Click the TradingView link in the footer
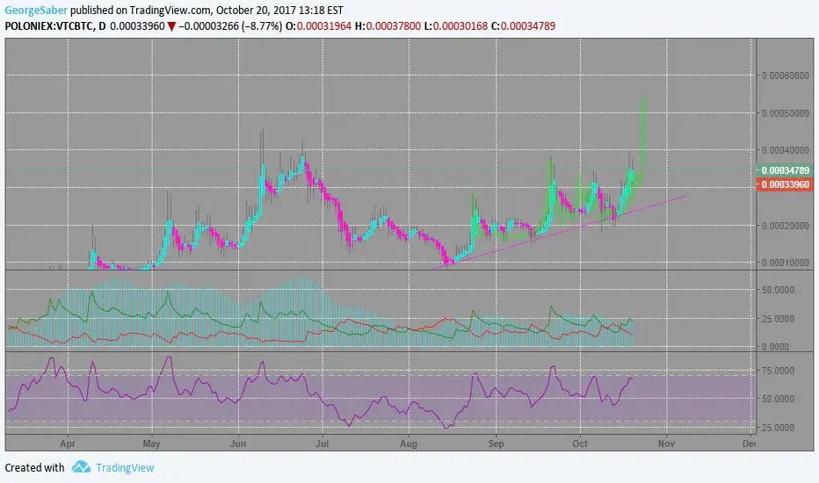 click(125, 468)
